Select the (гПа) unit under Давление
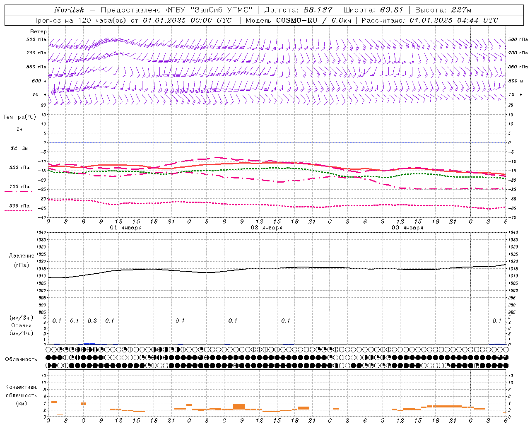 (22, 265)
